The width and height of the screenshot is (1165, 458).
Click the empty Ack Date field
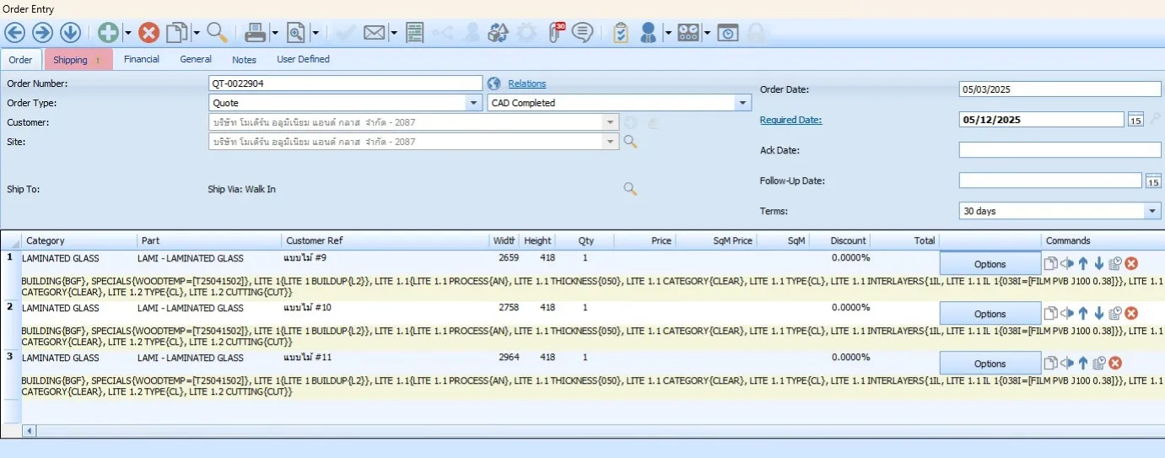pos(1060,150)
